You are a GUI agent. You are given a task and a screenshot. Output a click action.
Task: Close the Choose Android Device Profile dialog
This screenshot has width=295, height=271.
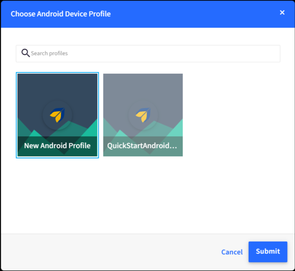(x=282, y=13)
